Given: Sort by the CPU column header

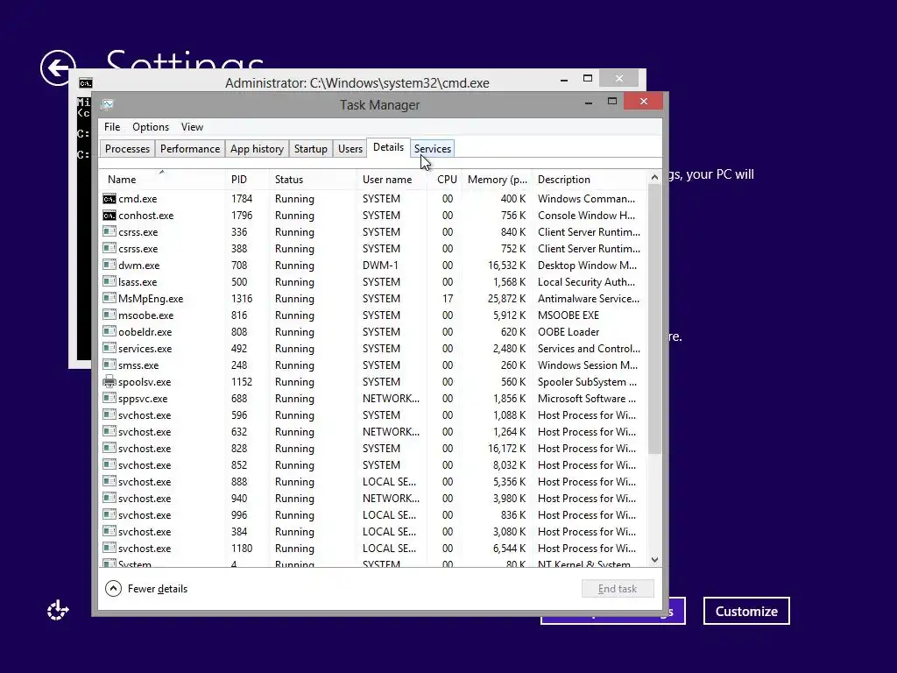Looking at the screenshot, I should [446, 179].
